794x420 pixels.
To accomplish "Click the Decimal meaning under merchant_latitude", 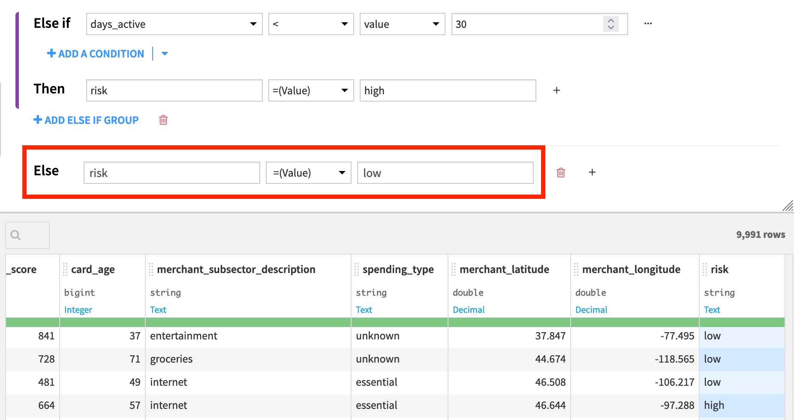I will click(x=469, y=310).
